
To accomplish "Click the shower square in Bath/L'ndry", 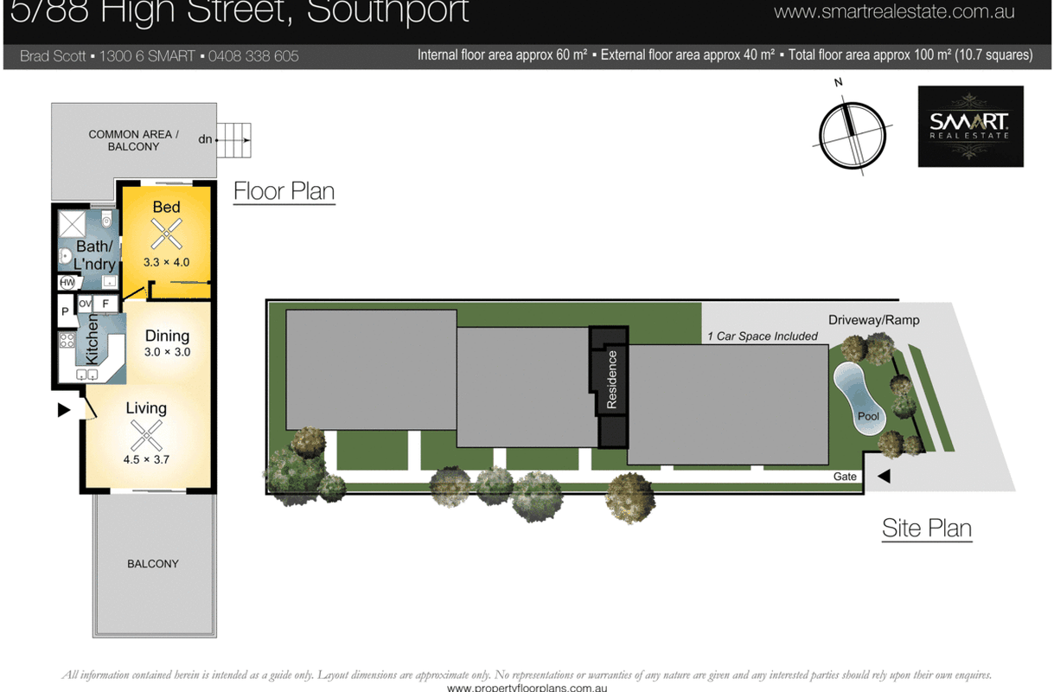I will 72,225.
